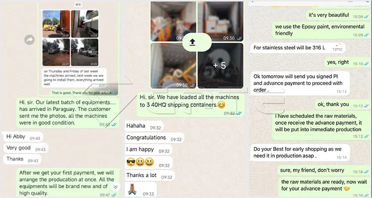
Task: Click the 'yes, right' message bubble
Action: tap(347, 62)
